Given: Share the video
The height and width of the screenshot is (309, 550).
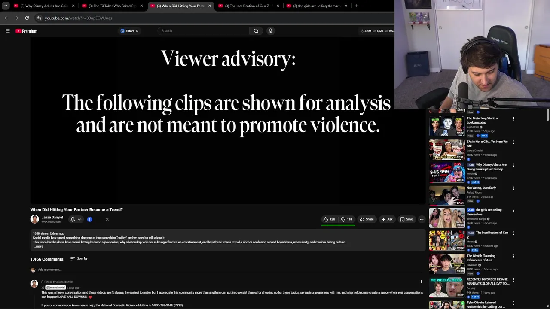Looking at the screenshot, I should tap(367, 219).
